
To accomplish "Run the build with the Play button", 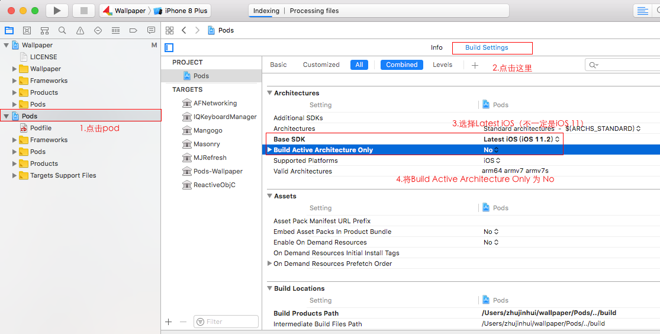I will [x=57, y=11].
